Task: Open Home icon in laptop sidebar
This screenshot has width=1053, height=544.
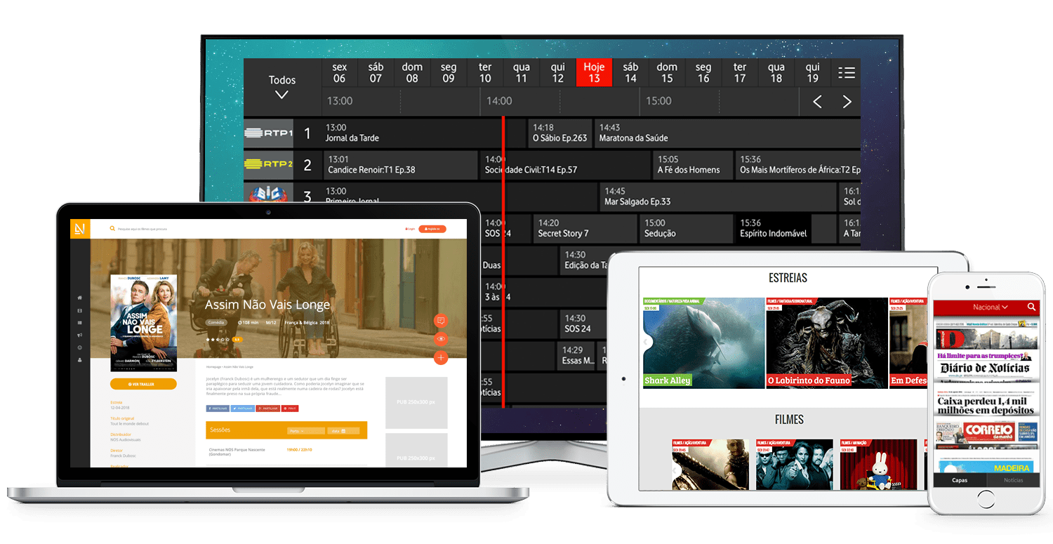Action: point(79,298)
